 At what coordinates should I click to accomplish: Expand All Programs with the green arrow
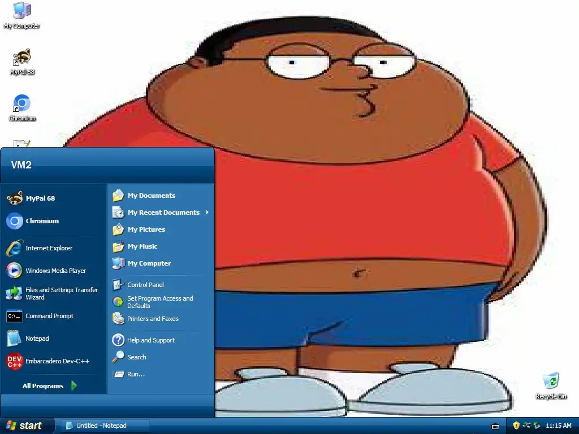point(74,385)
